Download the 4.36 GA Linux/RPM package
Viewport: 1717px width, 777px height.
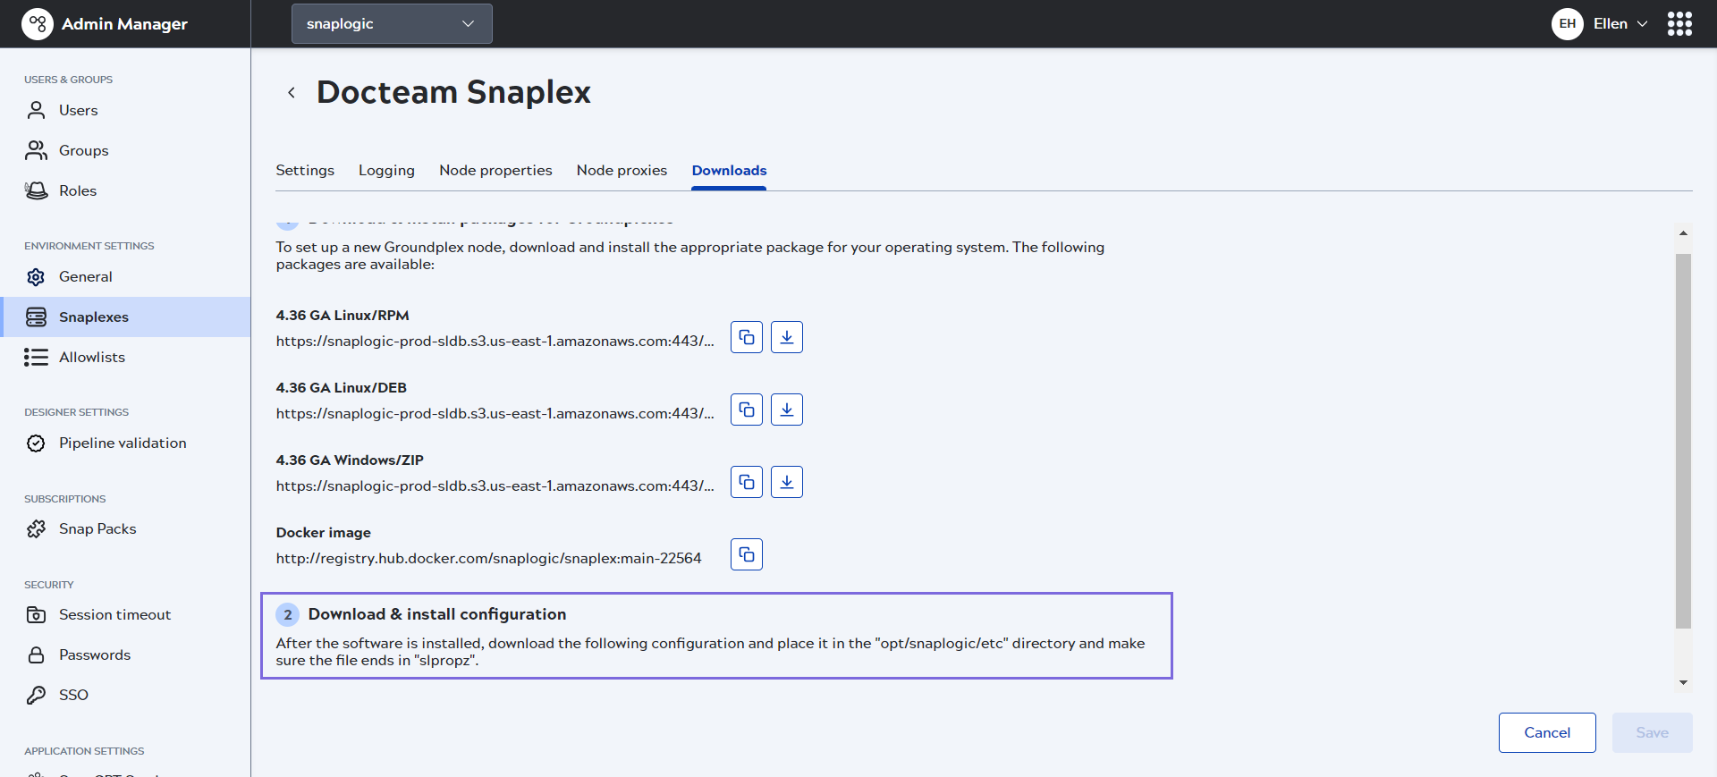(x=786, y=337)
